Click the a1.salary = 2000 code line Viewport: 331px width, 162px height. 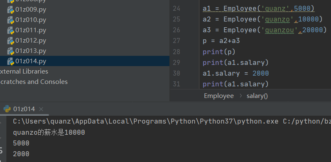pyautogui.click(x=235, y=73)
